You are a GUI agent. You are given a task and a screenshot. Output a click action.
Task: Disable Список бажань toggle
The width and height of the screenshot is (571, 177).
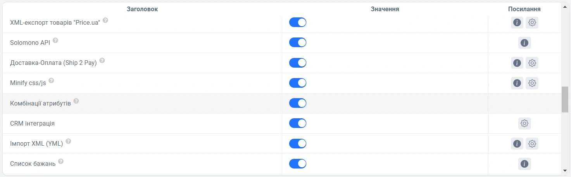[298, 164]
